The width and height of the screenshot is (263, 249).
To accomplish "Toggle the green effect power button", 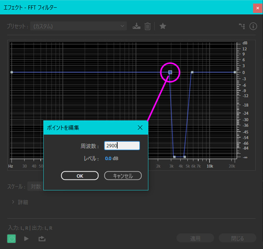I will 12,239.
